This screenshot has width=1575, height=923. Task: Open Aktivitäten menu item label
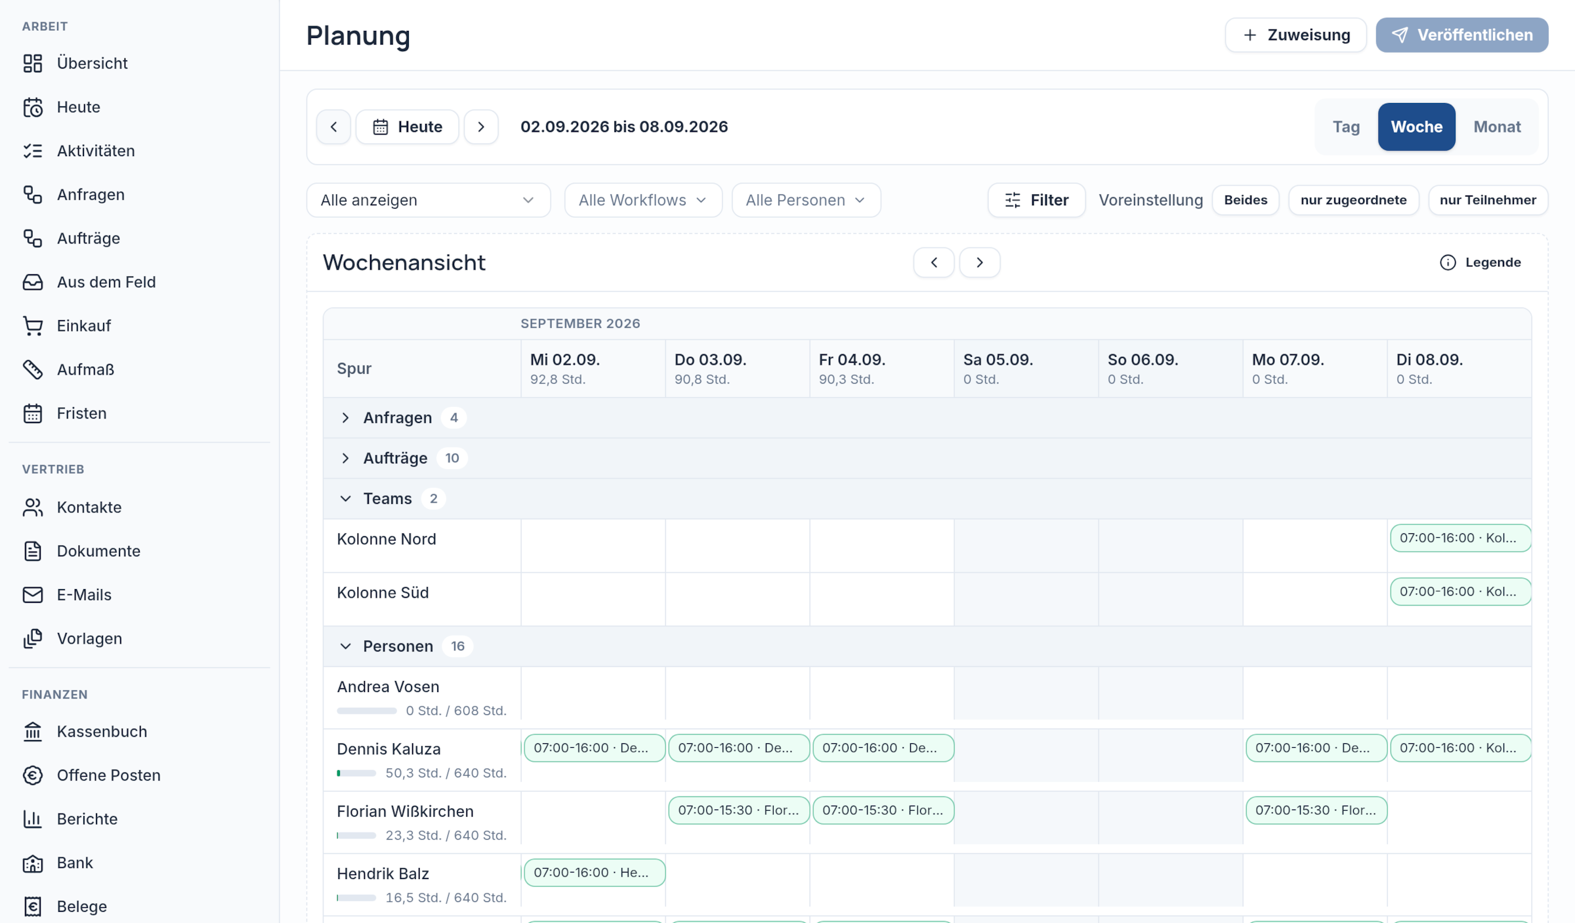coord(96,151)
